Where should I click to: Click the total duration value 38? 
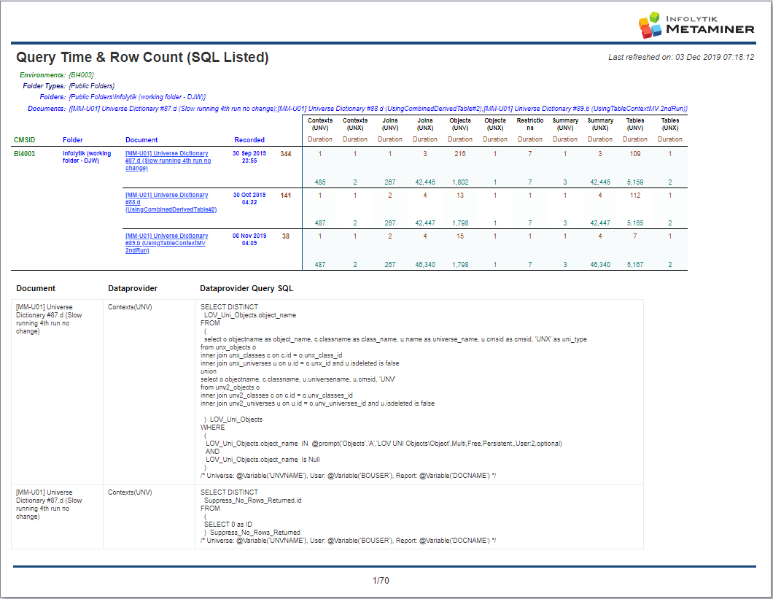click(x=286, y=236)
